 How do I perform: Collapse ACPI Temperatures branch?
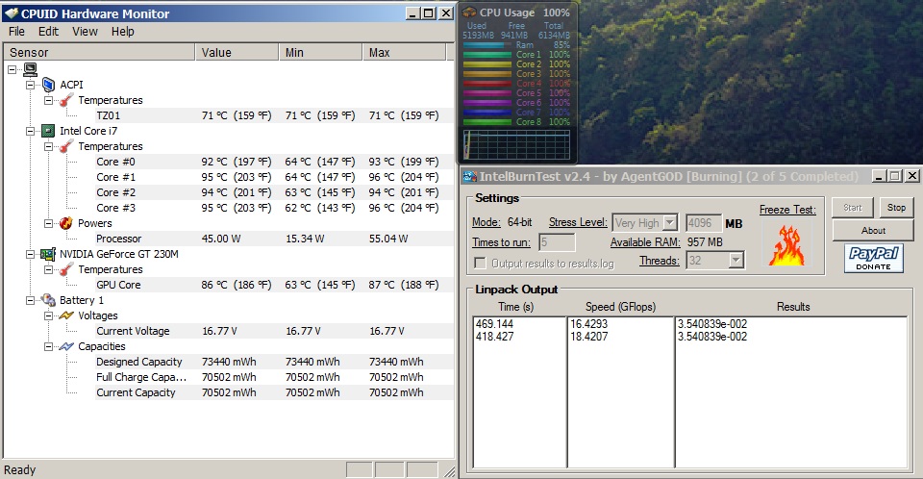tap(48, 100)
